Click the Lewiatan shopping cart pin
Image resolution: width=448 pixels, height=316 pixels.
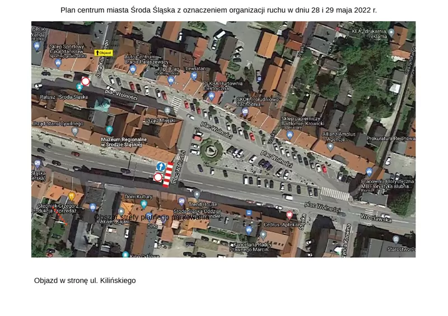click(x=194, y=76)
